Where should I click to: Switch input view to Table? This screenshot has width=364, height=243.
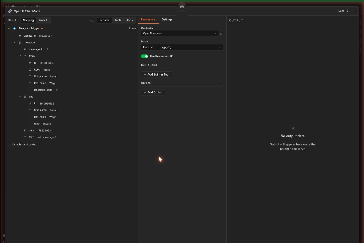[118, 20]
